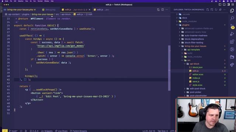This screenshot has height=132, width=236.
Task: Toggle the secondary sidebar layout icon in title bar
Action: coord(228,5)
